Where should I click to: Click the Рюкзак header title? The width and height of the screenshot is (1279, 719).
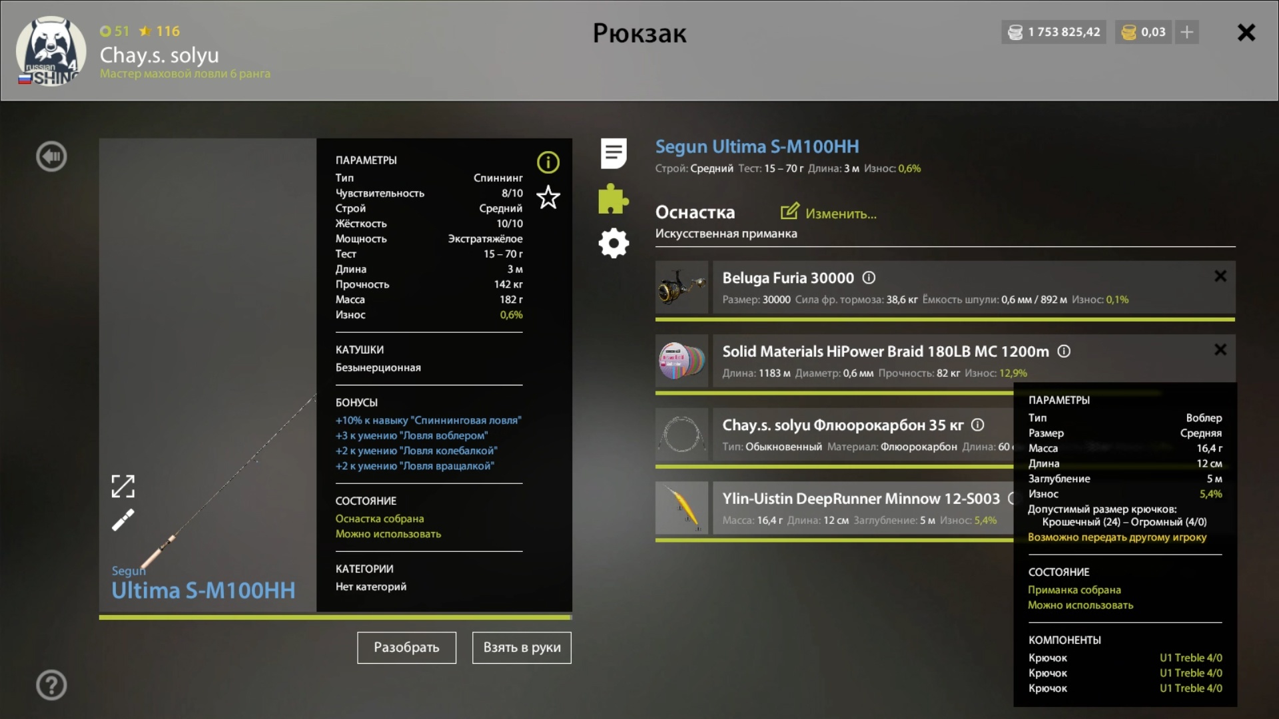(639, 33)
